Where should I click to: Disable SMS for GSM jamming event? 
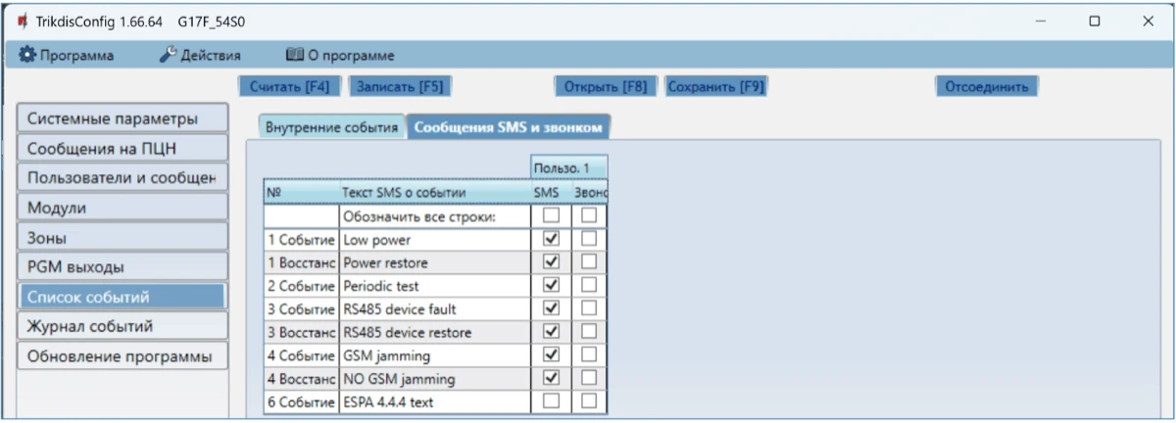click(551, 354)
